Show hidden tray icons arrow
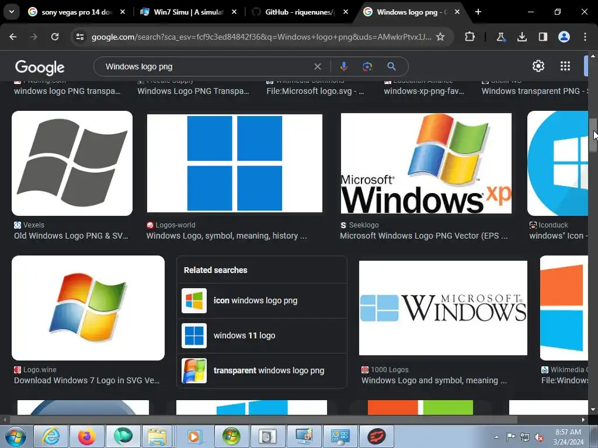 (x=496, y=437)
